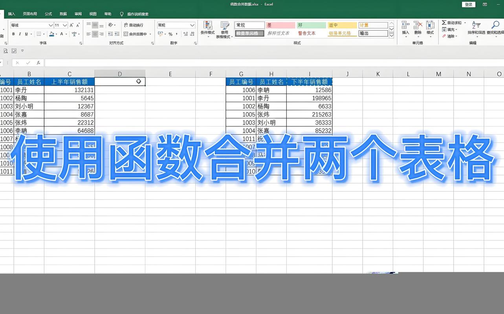This screenshot has height=314, width=504.
Task: Toggle Merge and Center on selection
Action: (x=136, y=33)
